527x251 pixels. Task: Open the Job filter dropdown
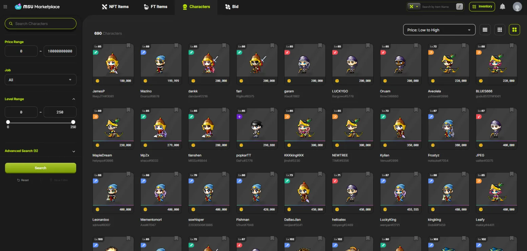(x=40, y=80)
